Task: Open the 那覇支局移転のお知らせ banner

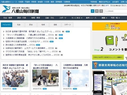Action: pyautogui.click(x=110, y=65)
